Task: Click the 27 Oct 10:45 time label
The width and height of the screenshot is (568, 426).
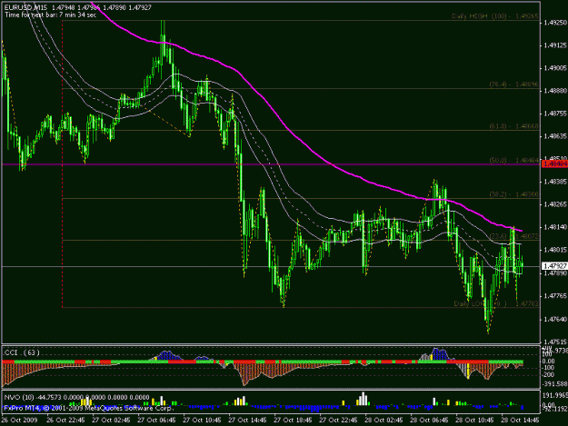Action: tap(202, 421)
